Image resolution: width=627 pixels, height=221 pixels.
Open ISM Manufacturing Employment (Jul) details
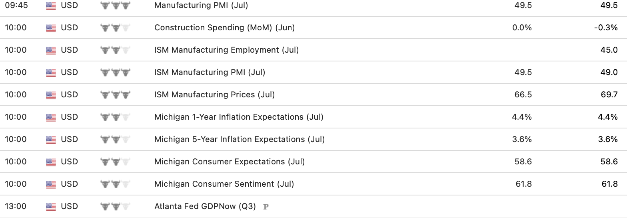tap(226, 50)
